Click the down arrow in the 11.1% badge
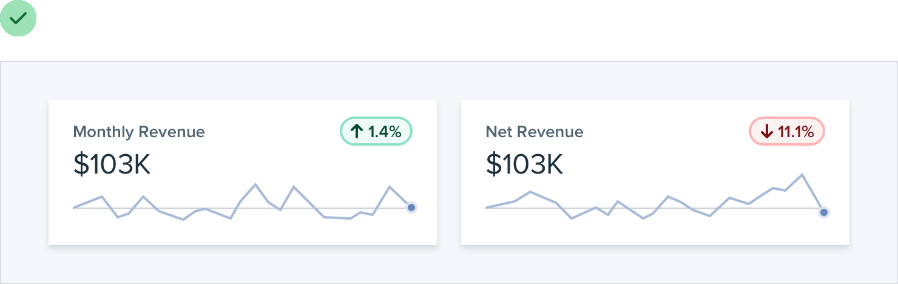898x284 pixels. click(x=766, y=132)
